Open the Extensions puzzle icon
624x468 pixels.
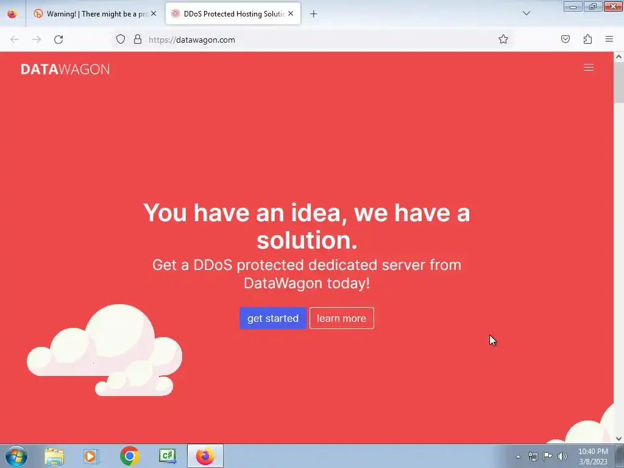[x=587, y=39]
